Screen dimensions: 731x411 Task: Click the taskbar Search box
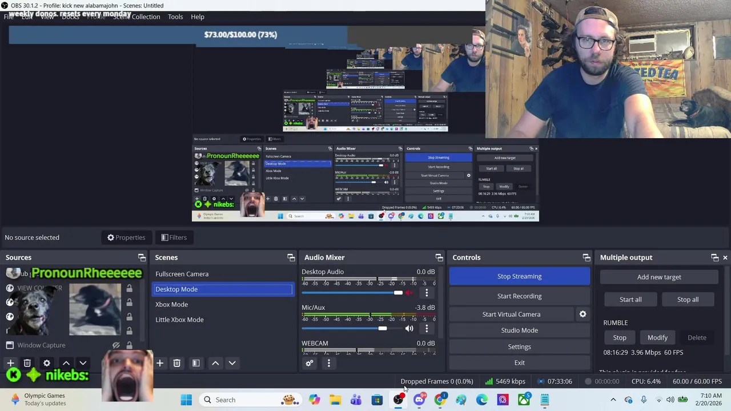tap(251, 400)
